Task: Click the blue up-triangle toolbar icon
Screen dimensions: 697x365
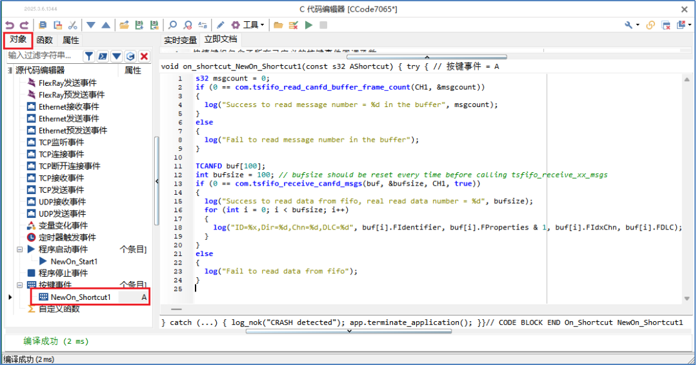Action: pos(106,25)
